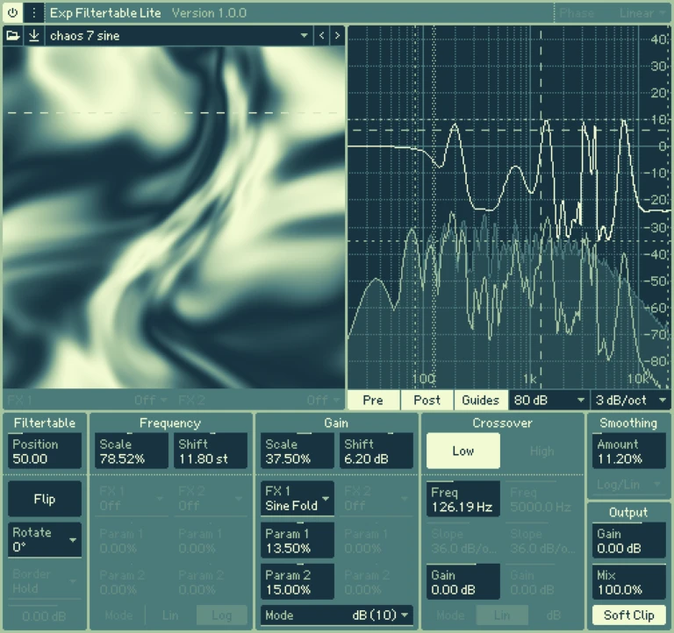Open the Log/Lin smoothing dropdown
The width and height of the screenshot is (674, 633).
629,485
